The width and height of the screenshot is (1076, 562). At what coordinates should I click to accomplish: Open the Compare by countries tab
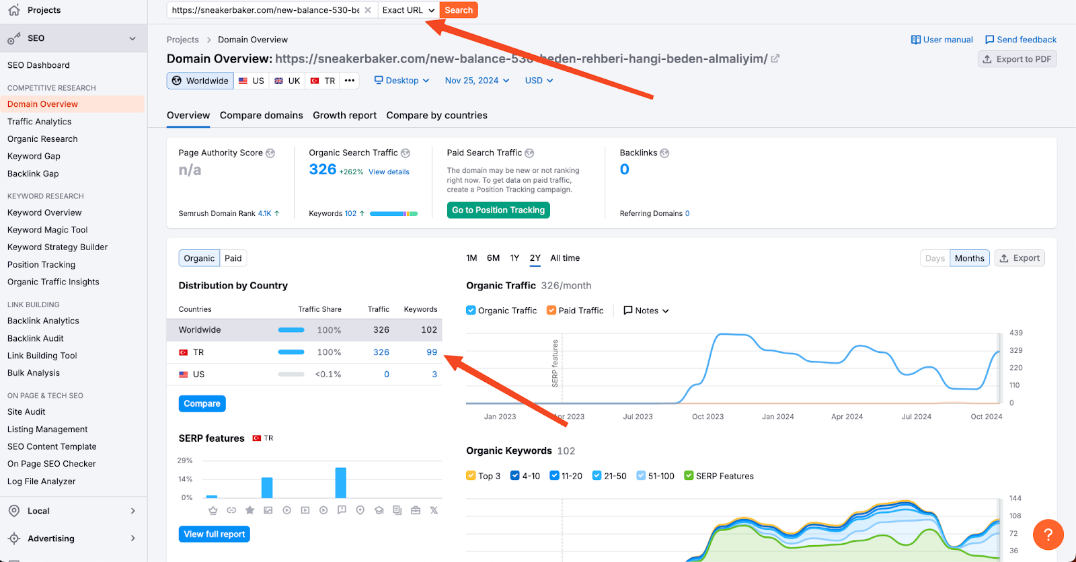(x=436, y=116)
